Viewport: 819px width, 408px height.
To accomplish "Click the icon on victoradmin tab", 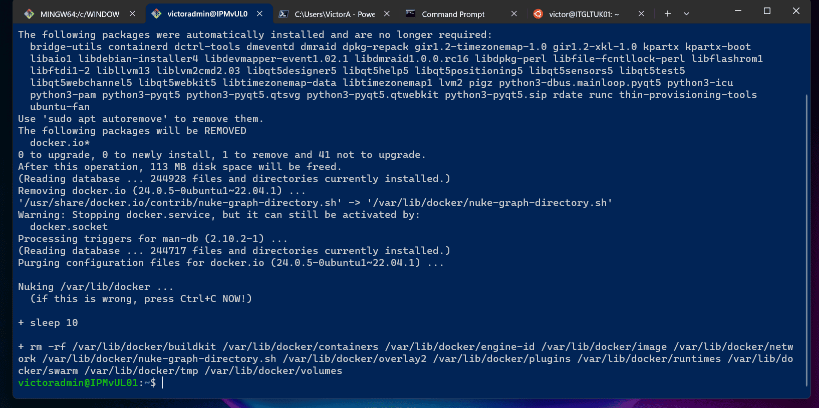I will [x=156, y=14].
